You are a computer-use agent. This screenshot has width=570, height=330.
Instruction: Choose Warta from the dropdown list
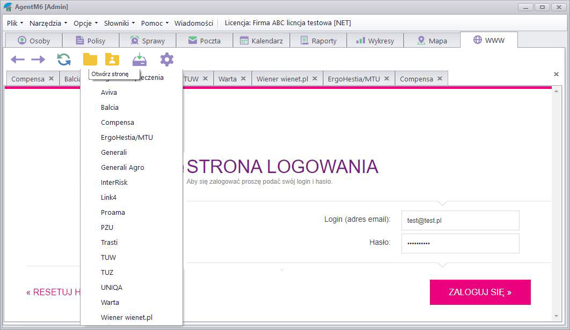point(131,302)
